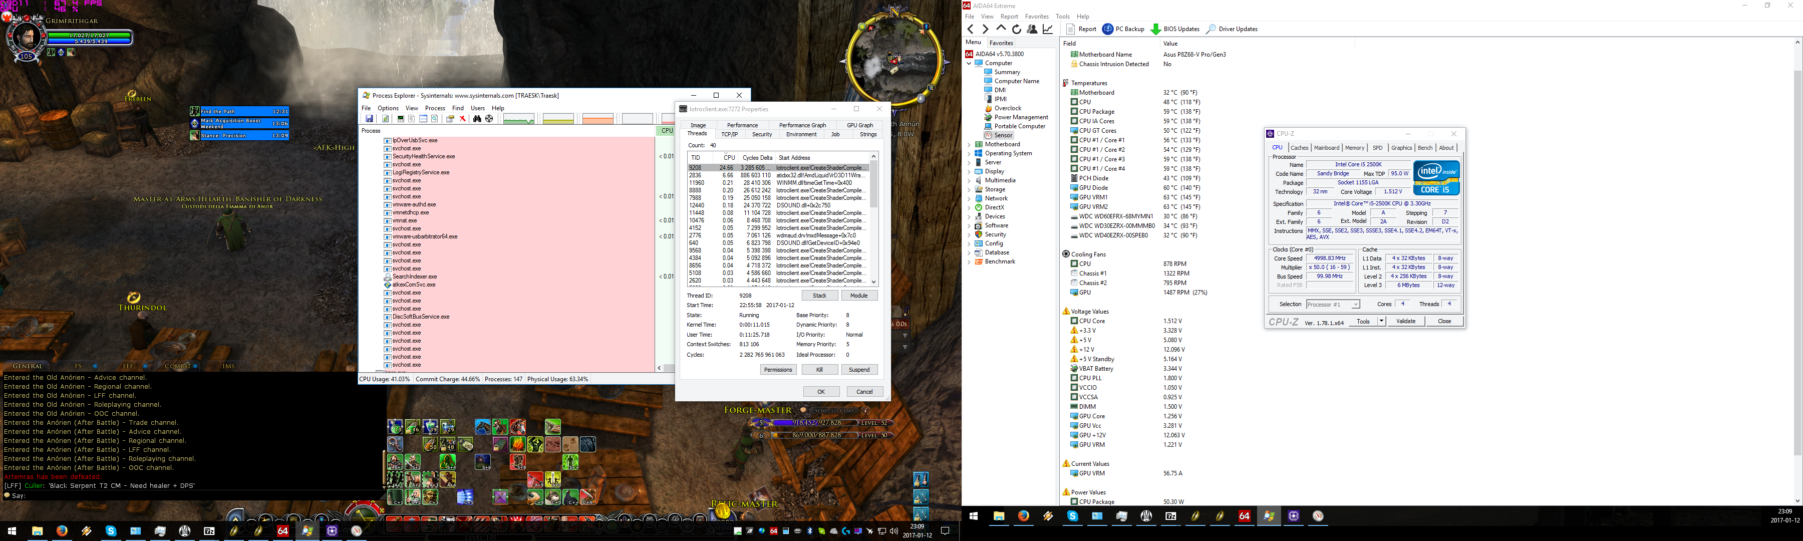
Task: Switch to GPU Graph tab in properties
Action: (859, 125)
